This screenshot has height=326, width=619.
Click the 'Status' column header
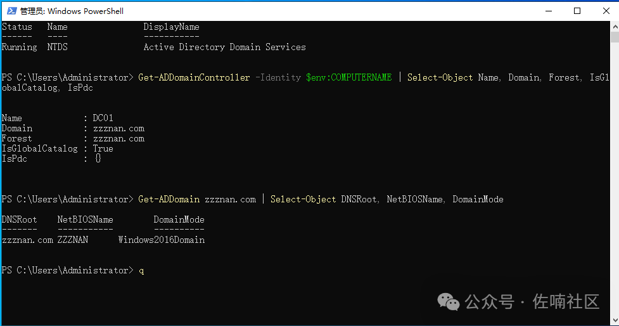click(x=17, y=27)
